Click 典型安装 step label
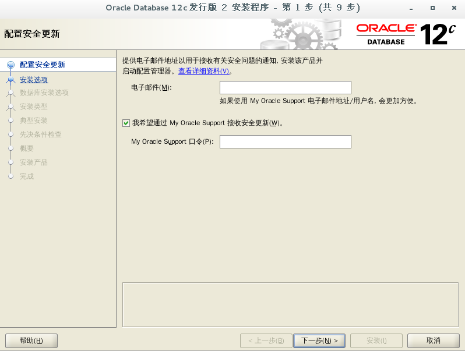 click(34, 120)
